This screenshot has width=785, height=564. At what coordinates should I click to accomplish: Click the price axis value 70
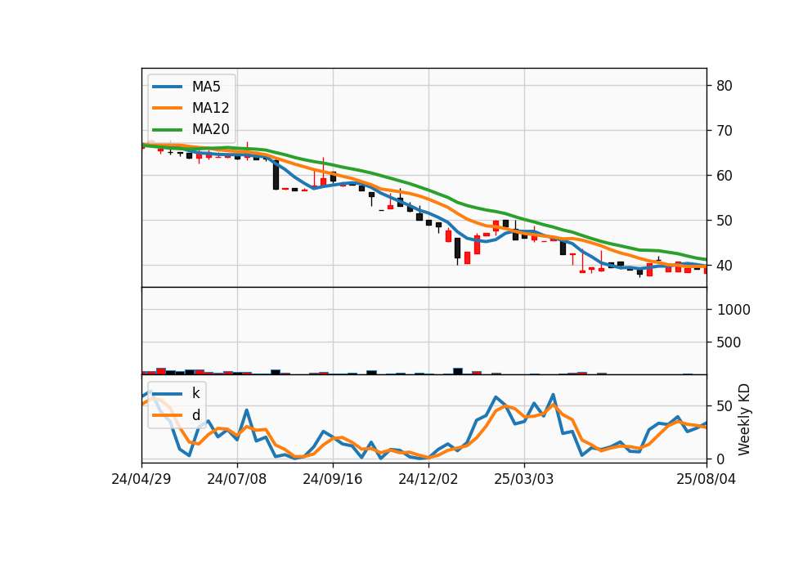(x=724, y=131)
